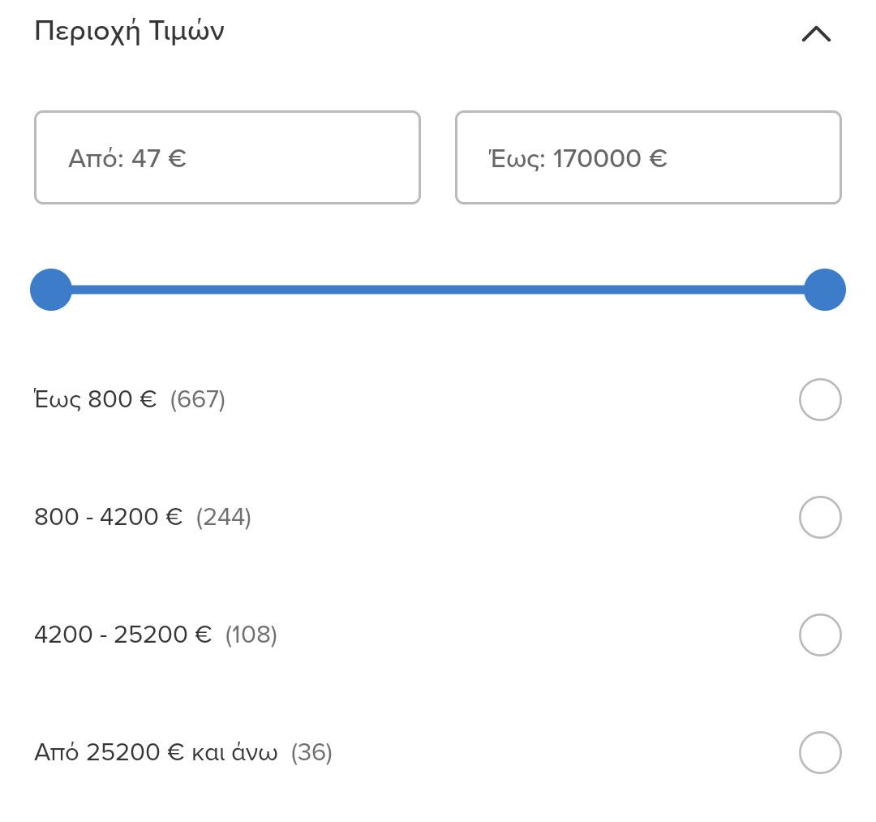Click the Έως 800 € label text

click(95, 400)
